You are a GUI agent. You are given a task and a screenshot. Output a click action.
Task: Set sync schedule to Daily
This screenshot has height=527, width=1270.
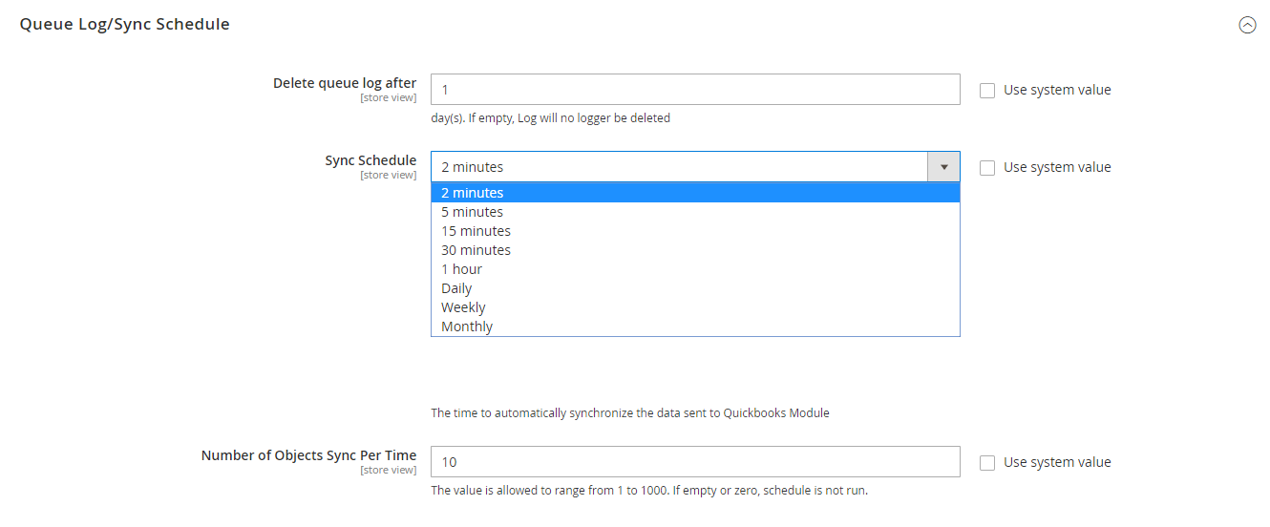pyautogui.click(x=695, y=288)
